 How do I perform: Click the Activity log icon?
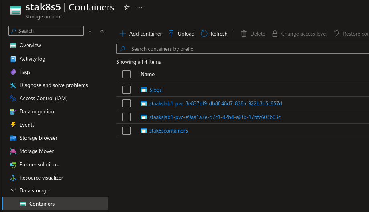coord(13,59)
